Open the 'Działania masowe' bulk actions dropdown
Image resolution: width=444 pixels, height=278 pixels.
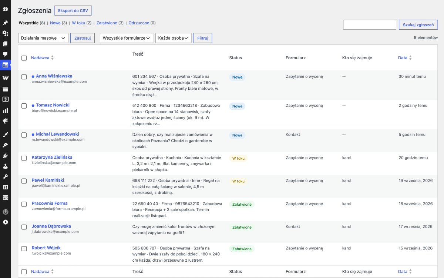coord(43,38)
